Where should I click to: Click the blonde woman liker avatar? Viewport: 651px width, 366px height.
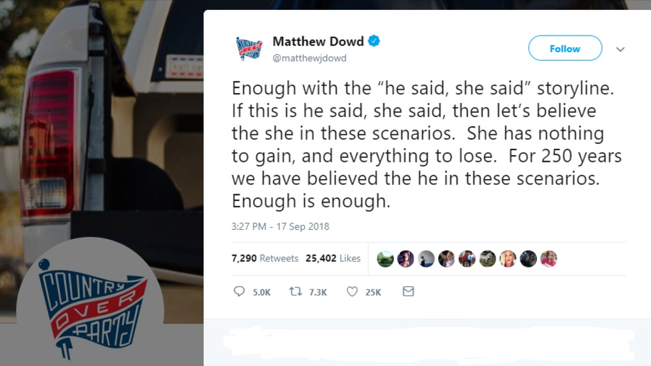(508, 259)
